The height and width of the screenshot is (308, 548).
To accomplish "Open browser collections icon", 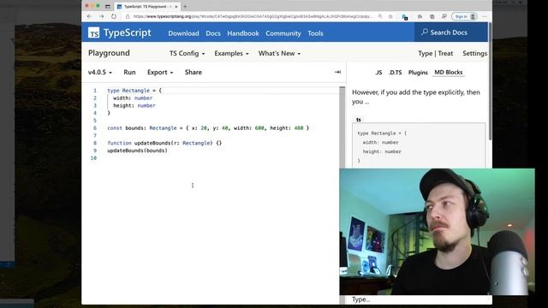I will [432, 16].
